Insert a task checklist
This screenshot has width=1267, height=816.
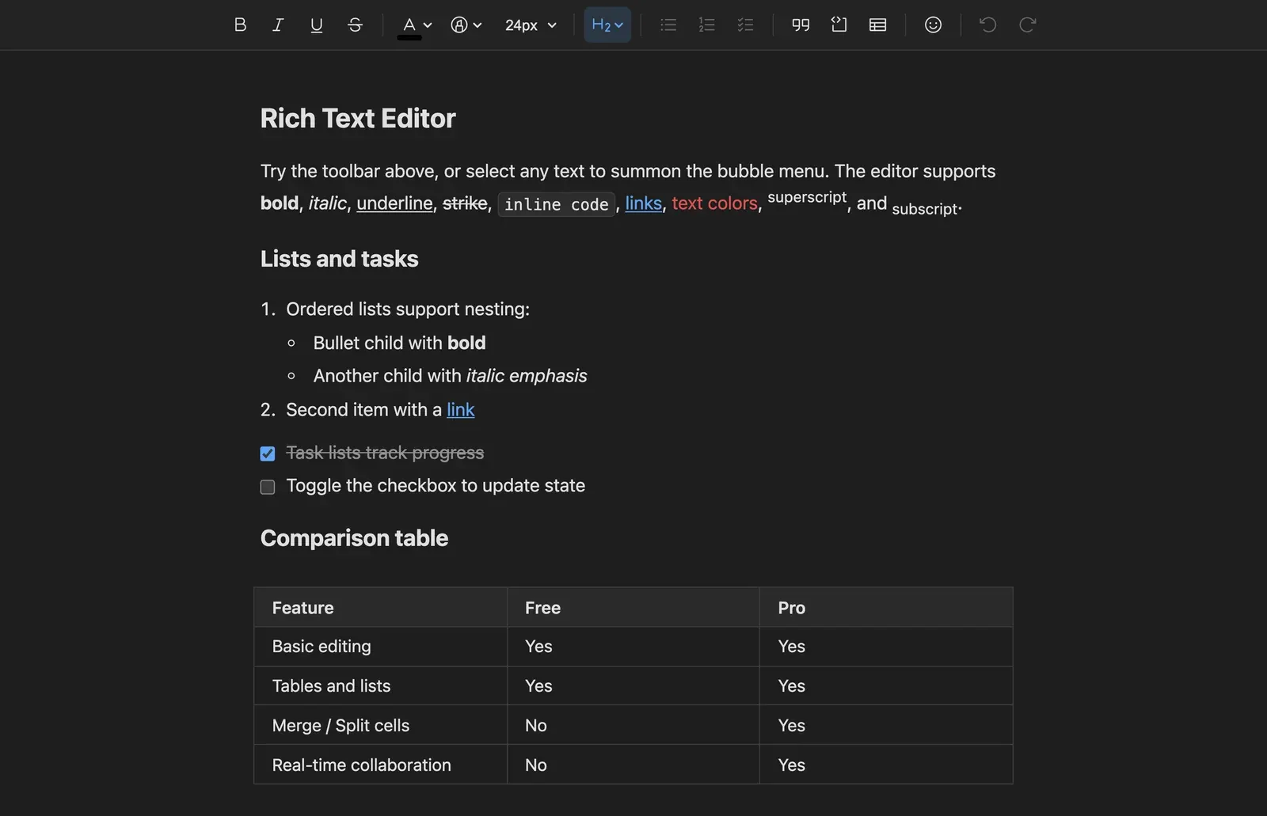[x=745, y=25]
